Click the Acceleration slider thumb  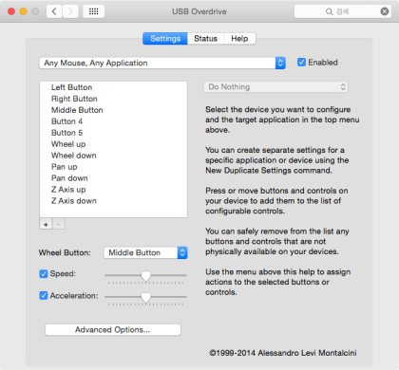coord(145,298)
